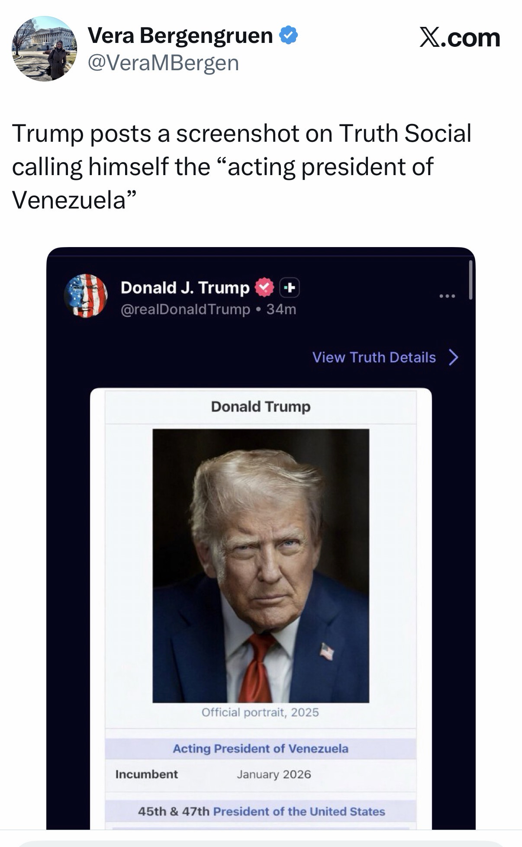Click the blue verified badge
Viewport: 522px width, 847px height.
[289, 35]
